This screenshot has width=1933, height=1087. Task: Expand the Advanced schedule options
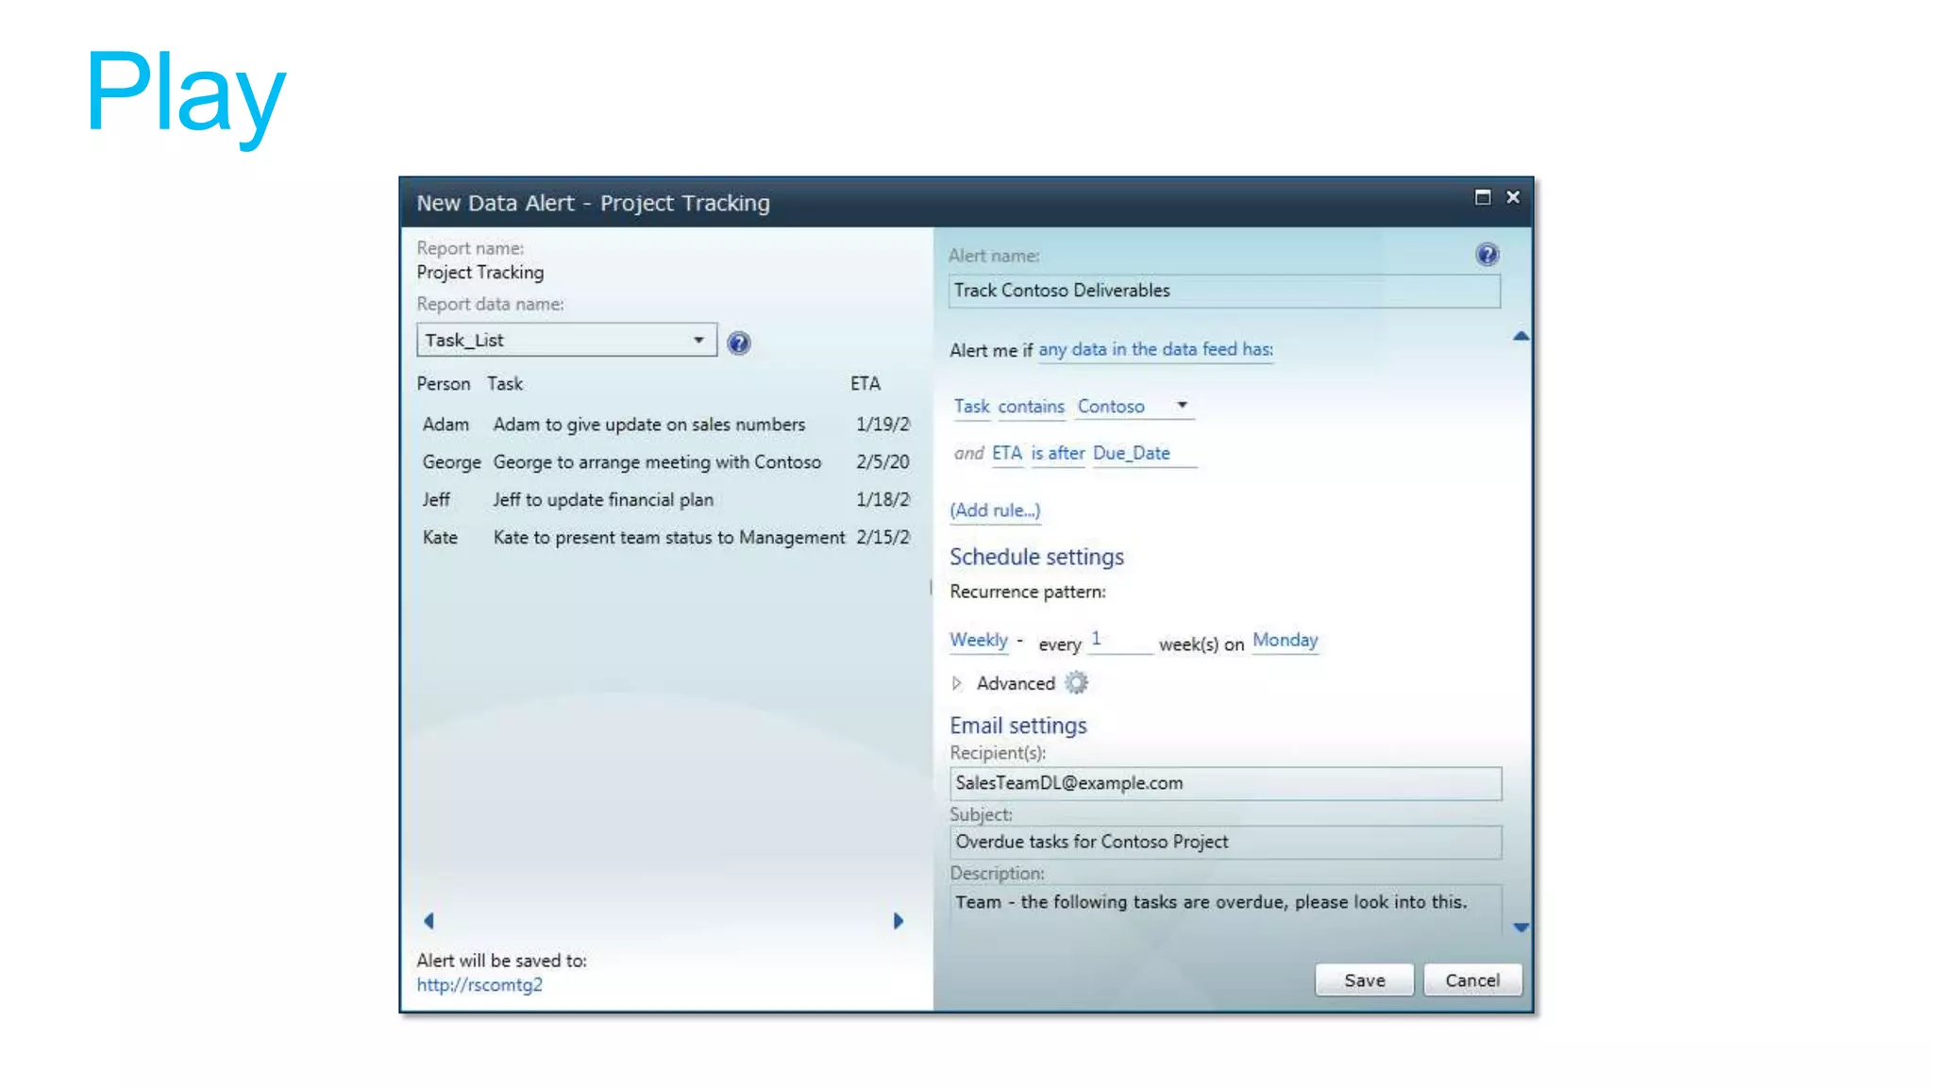coord(957,683)
